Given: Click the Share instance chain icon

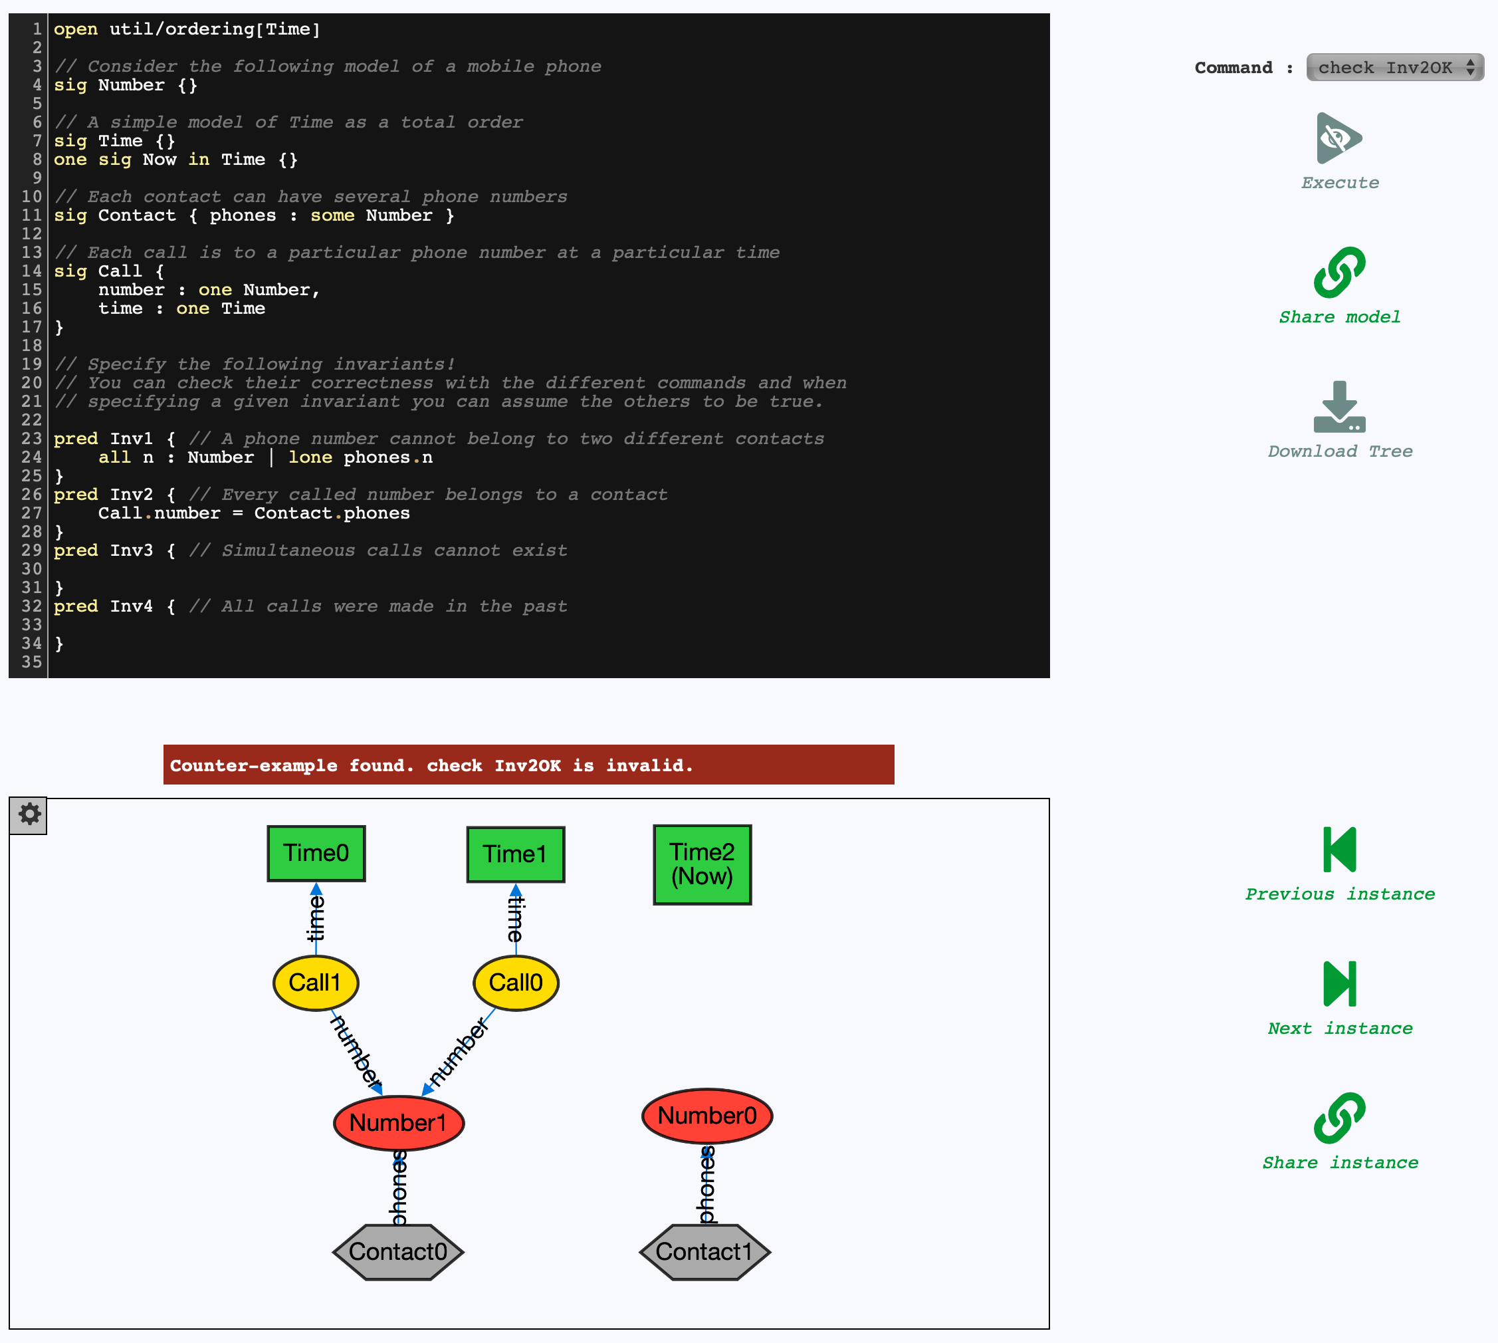Looking at the screenshot, I should tap(1338, 1118).
